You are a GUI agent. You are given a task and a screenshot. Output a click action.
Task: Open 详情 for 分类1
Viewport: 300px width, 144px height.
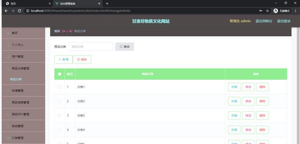pos(234,87)
